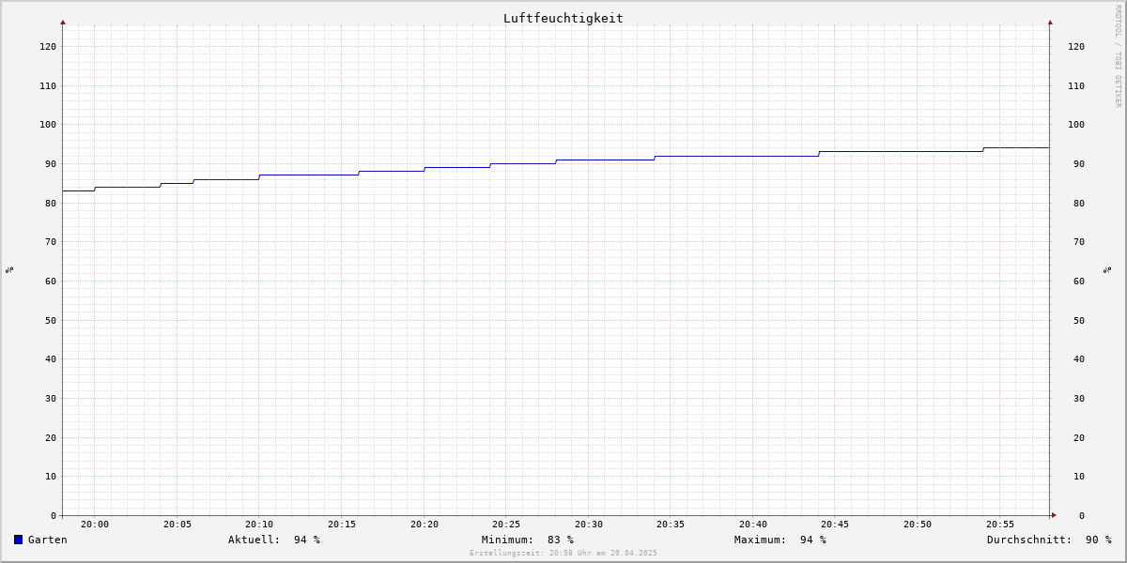Click the 20:55 time axis label
This screenshot has height=563, width=1127.
click(1000, 525)
